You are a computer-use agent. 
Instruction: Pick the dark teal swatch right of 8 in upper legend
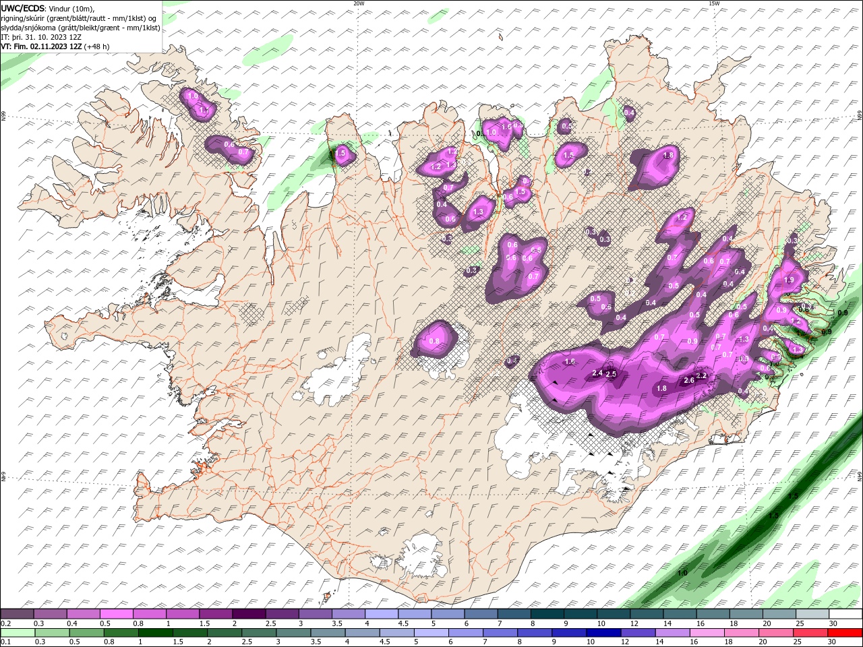coord(546,614)
